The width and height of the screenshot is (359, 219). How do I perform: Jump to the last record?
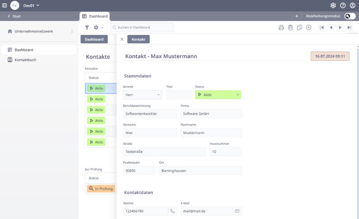(x=350, y=28)
